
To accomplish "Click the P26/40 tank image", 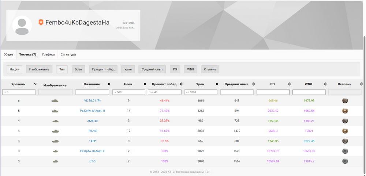I will 55,131.
